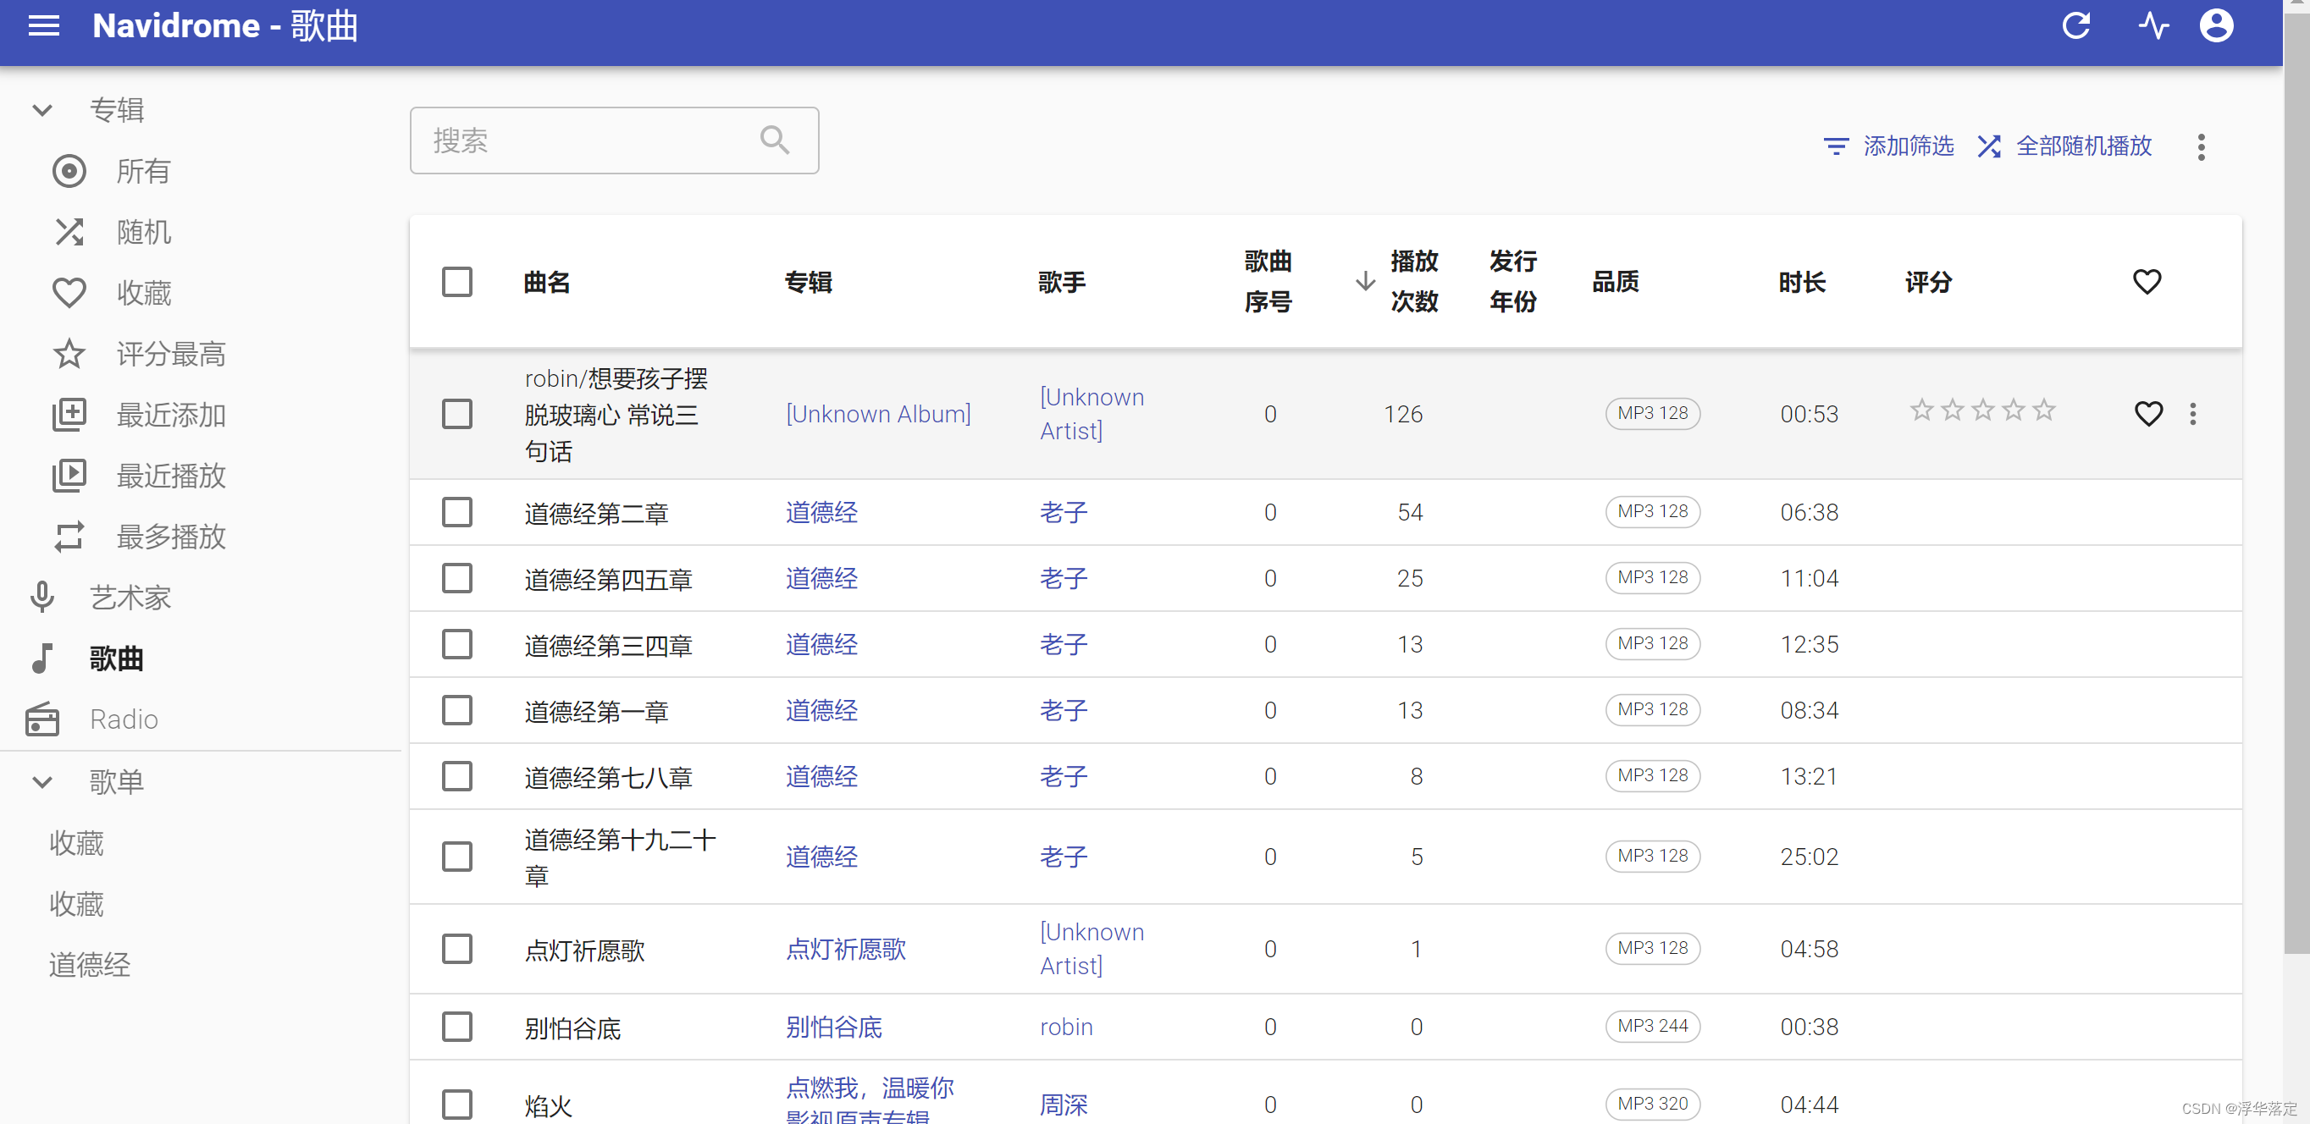Open the robin artist link
The width and height of the screenshot is (2310, 1124).
(x=1066, y=1028)
